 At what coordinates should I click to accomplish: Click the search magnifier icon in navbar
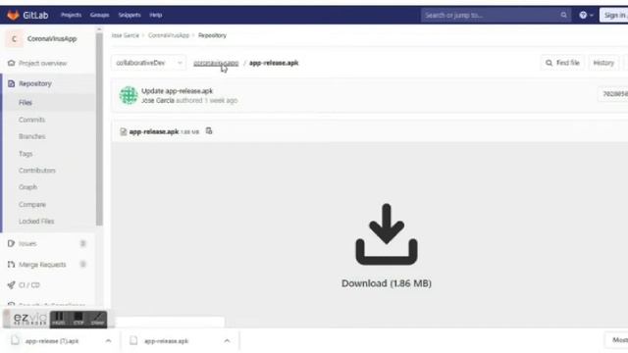[563, 16]
